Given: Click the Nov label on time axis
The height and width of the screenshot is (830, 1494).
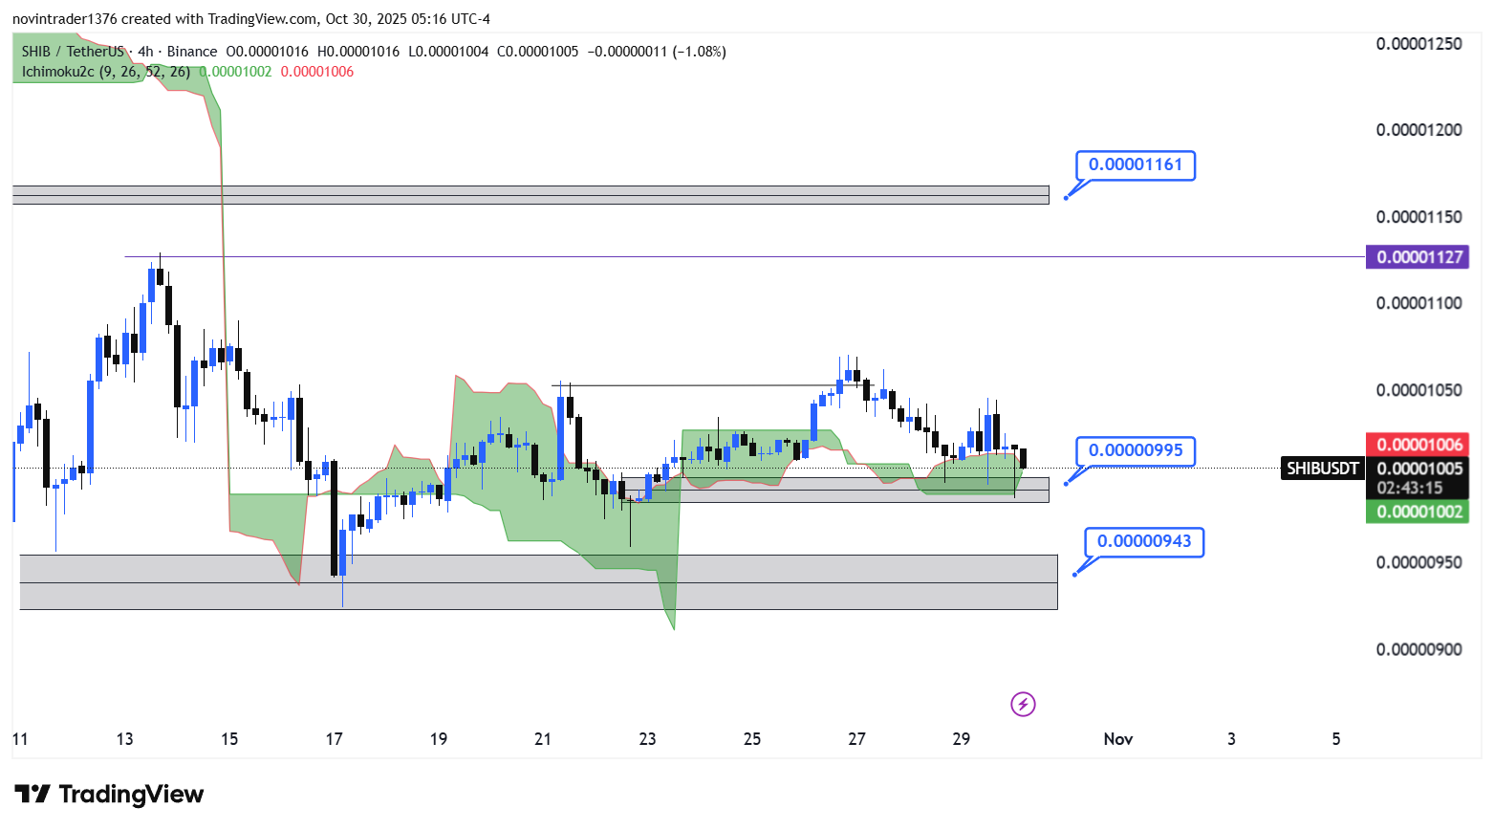Looking at the screenshot, I should [x=1117, y=739].
